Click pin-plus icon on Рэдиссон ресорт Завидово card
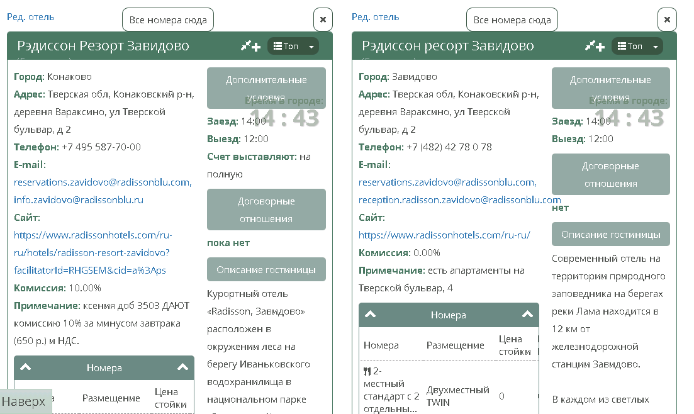694x414 pixels. [x=595, y=46]
